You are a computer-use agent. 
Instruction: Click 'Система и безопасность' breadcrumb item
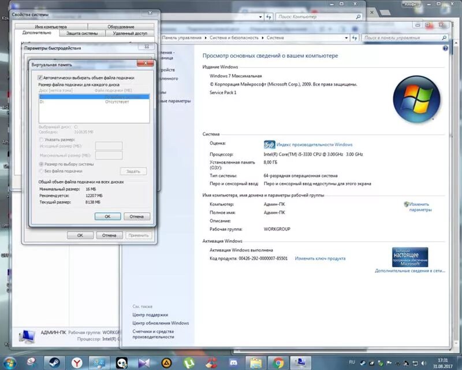click(234, 38)
